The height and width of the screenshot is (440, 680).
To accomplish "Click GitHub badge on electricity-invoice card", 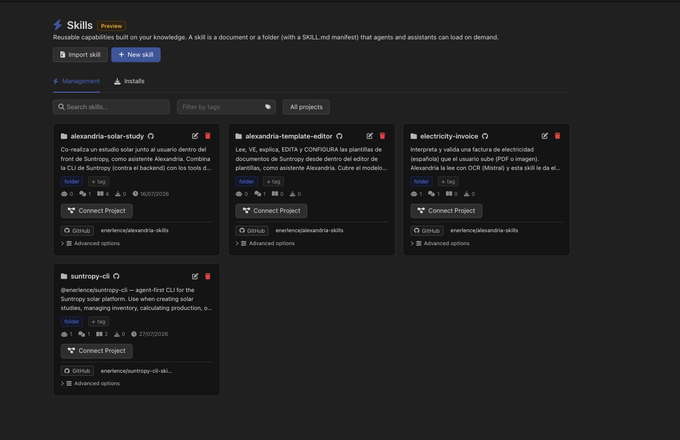I will (427, 231).
